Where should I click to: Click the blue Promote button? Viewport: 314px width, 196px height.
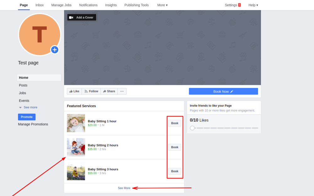(27, 117)
